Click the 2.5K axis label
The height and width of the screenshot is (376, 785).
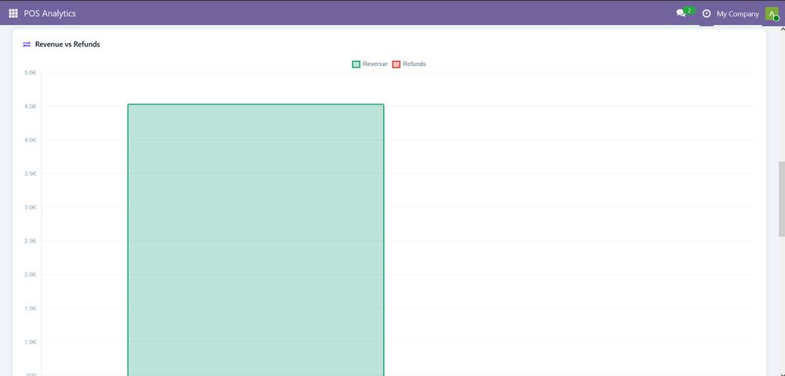30,241
